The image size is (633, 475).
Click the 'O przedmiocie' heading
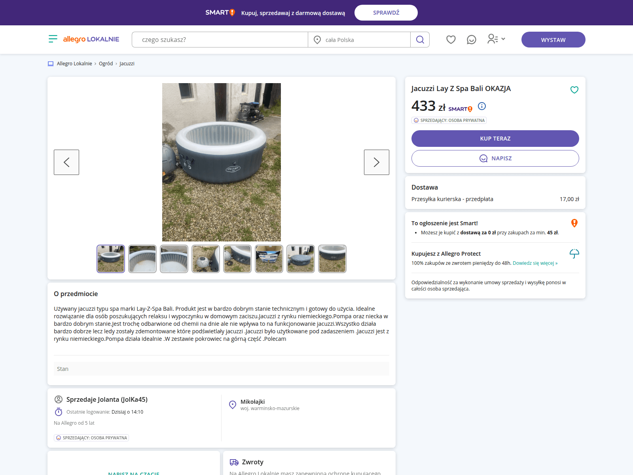(x=76, y=294)
